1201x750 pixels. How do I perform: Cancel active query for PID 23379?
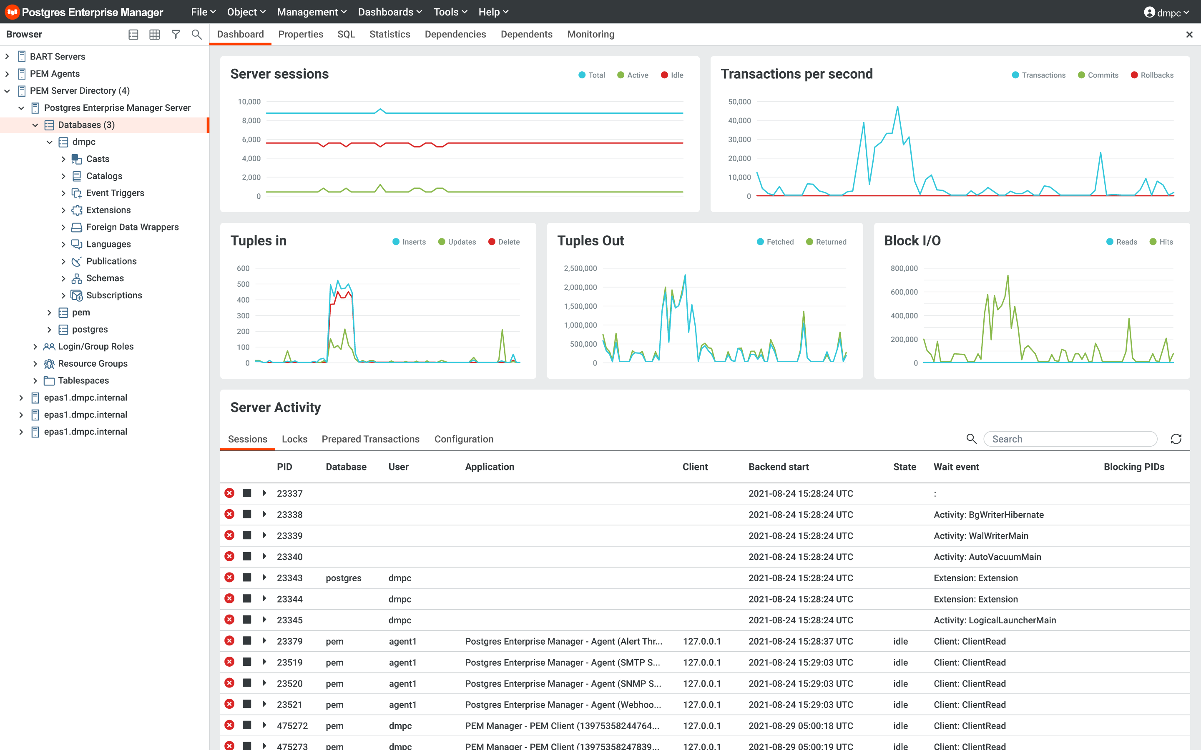(246, 641)
